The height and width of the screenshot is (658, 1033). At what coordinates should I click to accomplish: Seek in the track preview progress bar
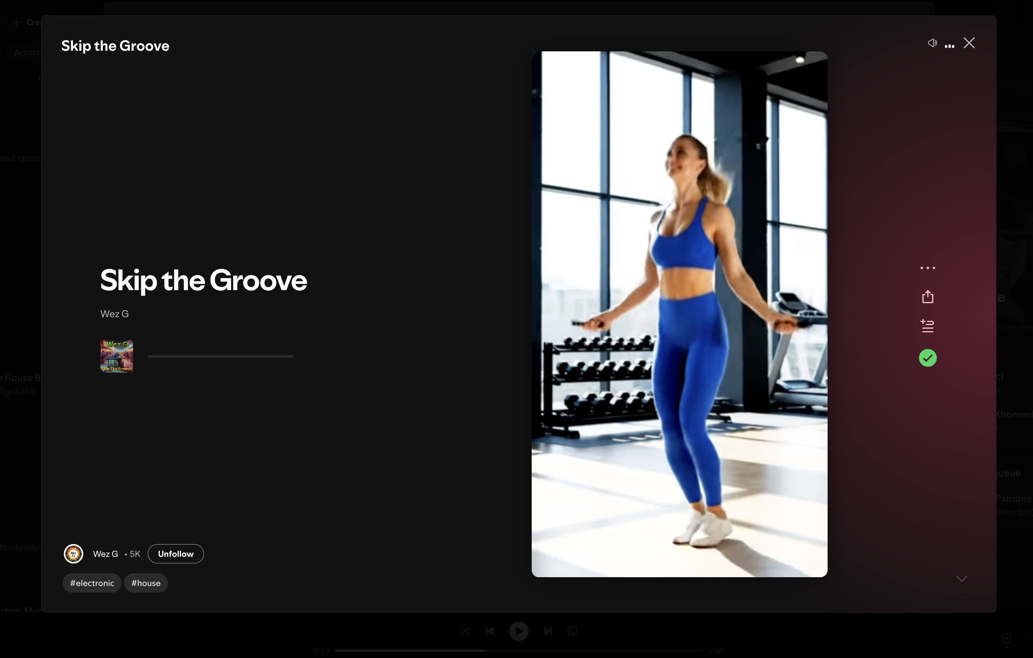(x=221, y=356)
